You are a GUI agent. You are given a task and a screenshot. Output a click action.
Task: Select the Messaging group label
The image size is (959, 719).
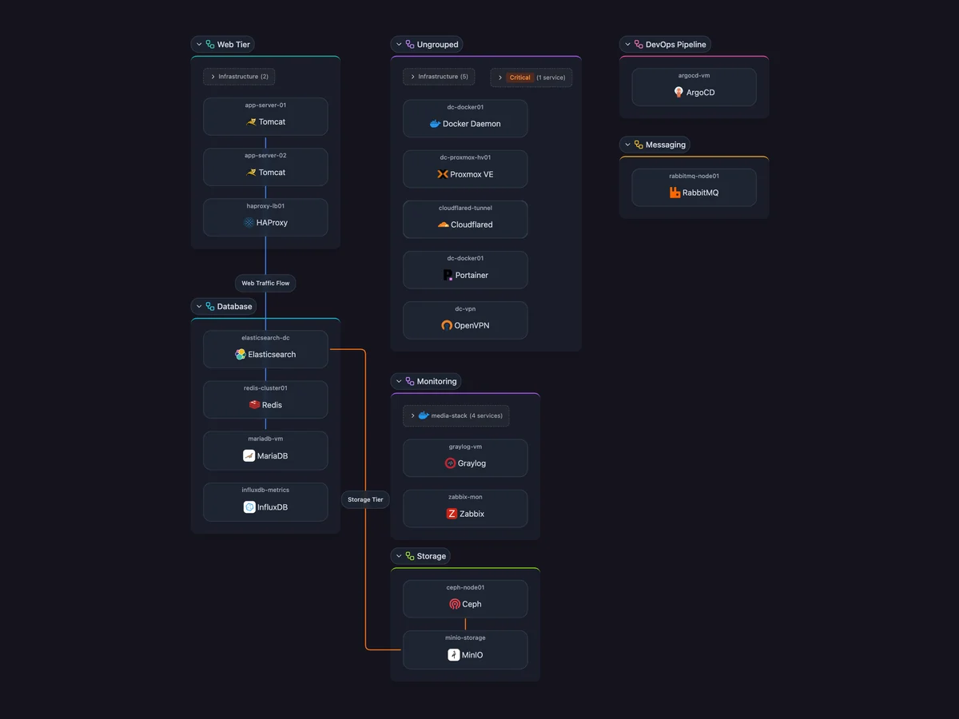(x=666, y=145)
